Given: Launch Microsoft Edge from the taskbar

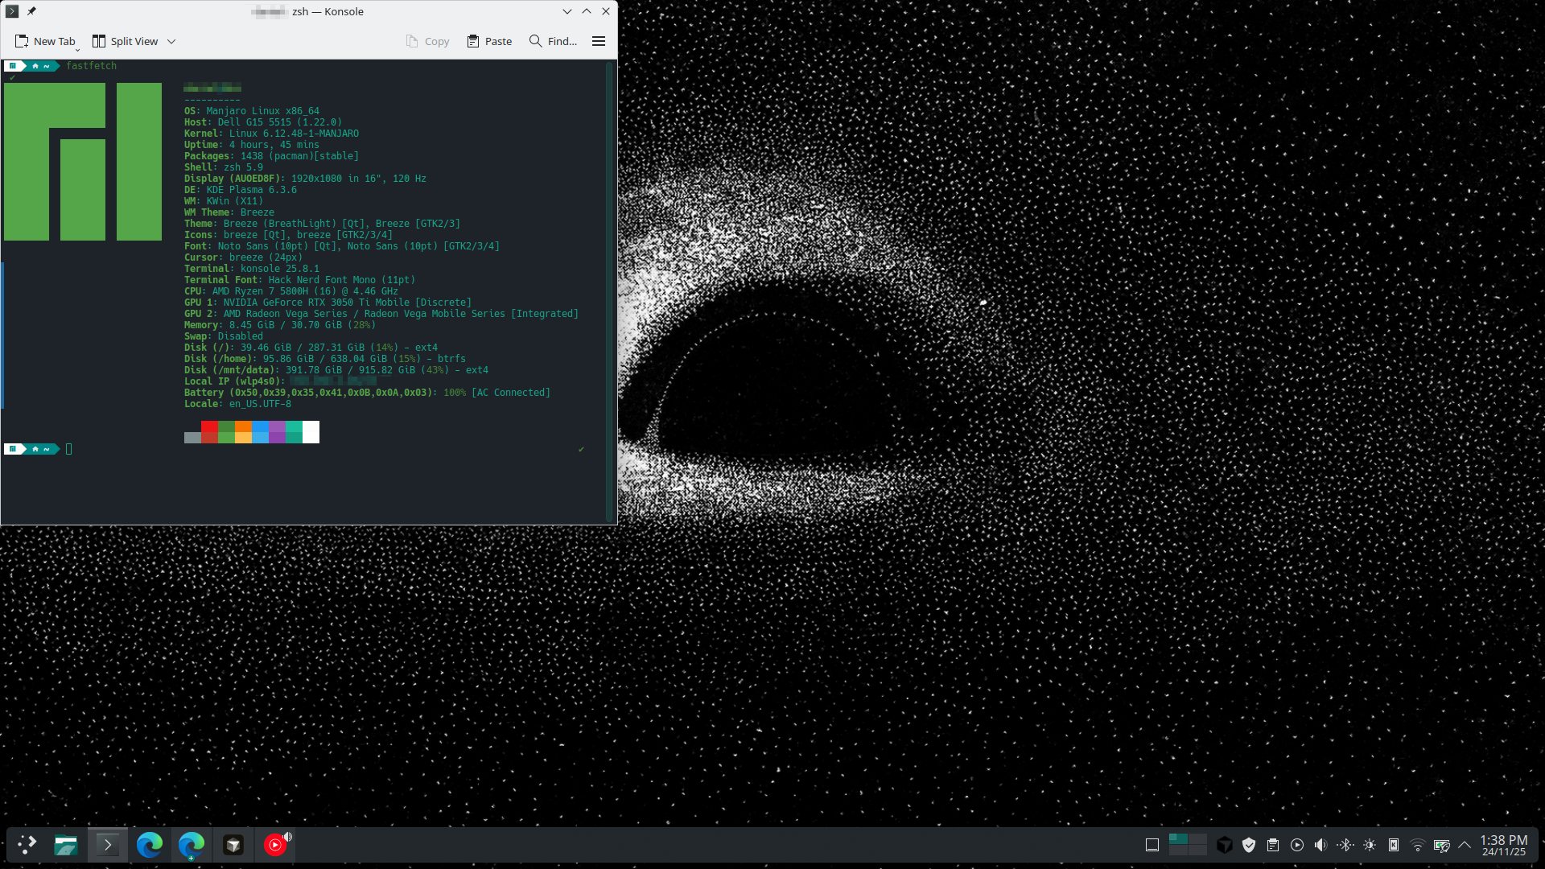Looking at the screenshot, I should 150,845.
